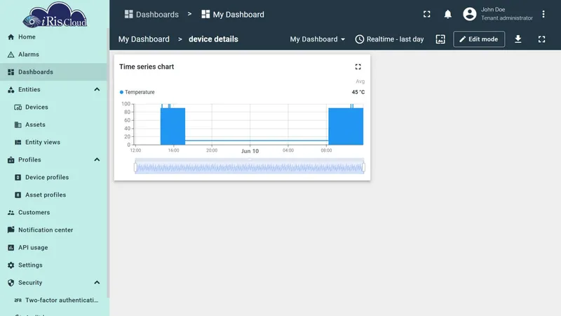The width and height of the screenshot is (561, 316).
Task: Open Settings menu item
Action: click(x=53, y=265)
